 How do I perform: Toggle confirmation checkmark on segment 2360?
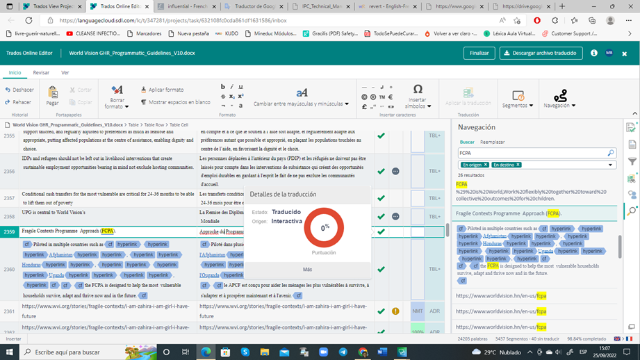pyautogui.click(x=381, y=270)
